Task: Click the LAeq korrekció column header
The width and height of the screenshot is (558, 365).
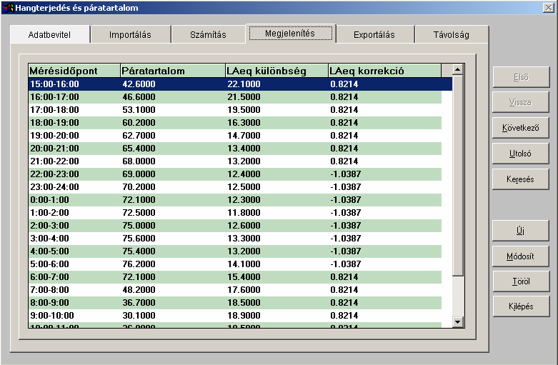Action: 384,71
